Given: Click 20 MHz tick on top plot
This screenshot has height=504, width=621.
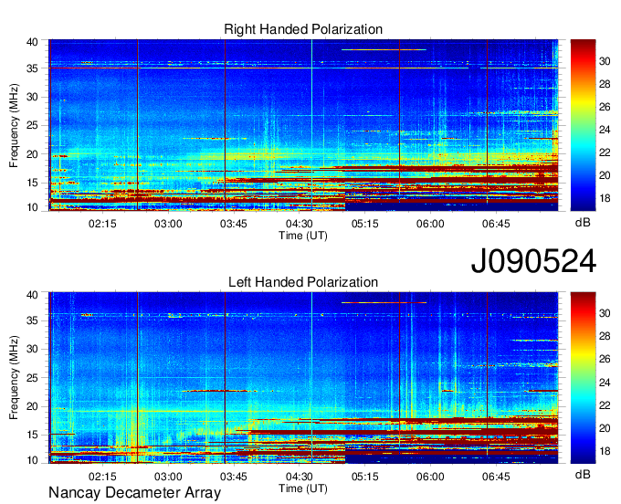Looking at the screenshot, I should pos(32,154).
